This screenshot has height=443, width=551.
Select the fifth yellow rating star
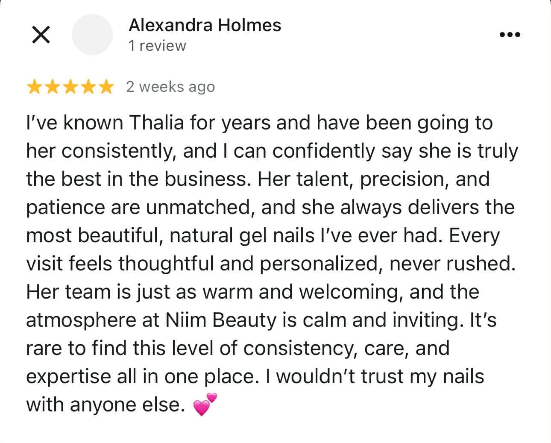point(106,87)
